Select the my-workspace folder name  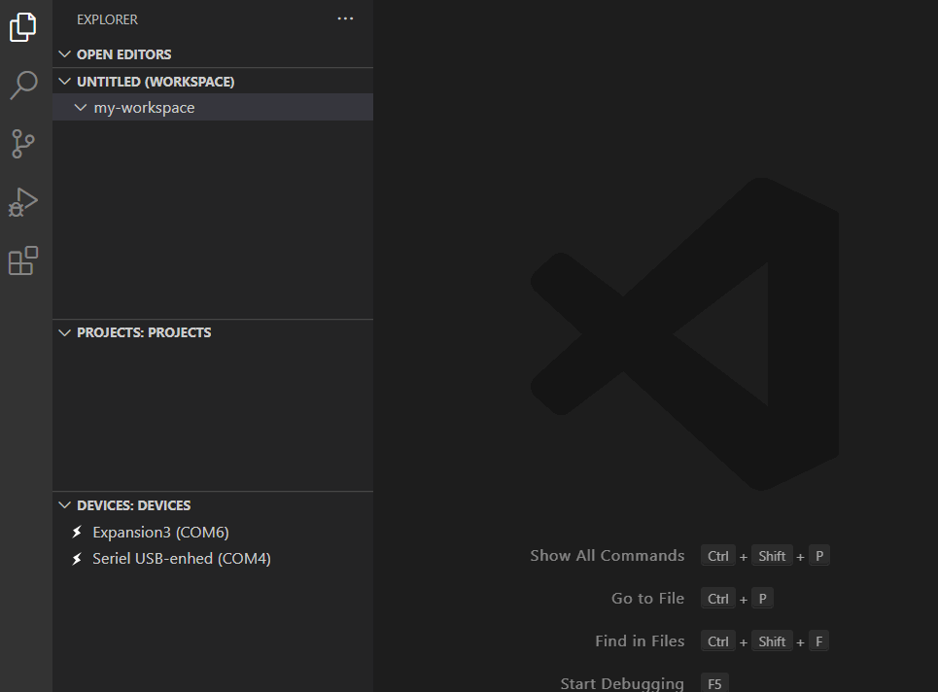tap(144, 108)
